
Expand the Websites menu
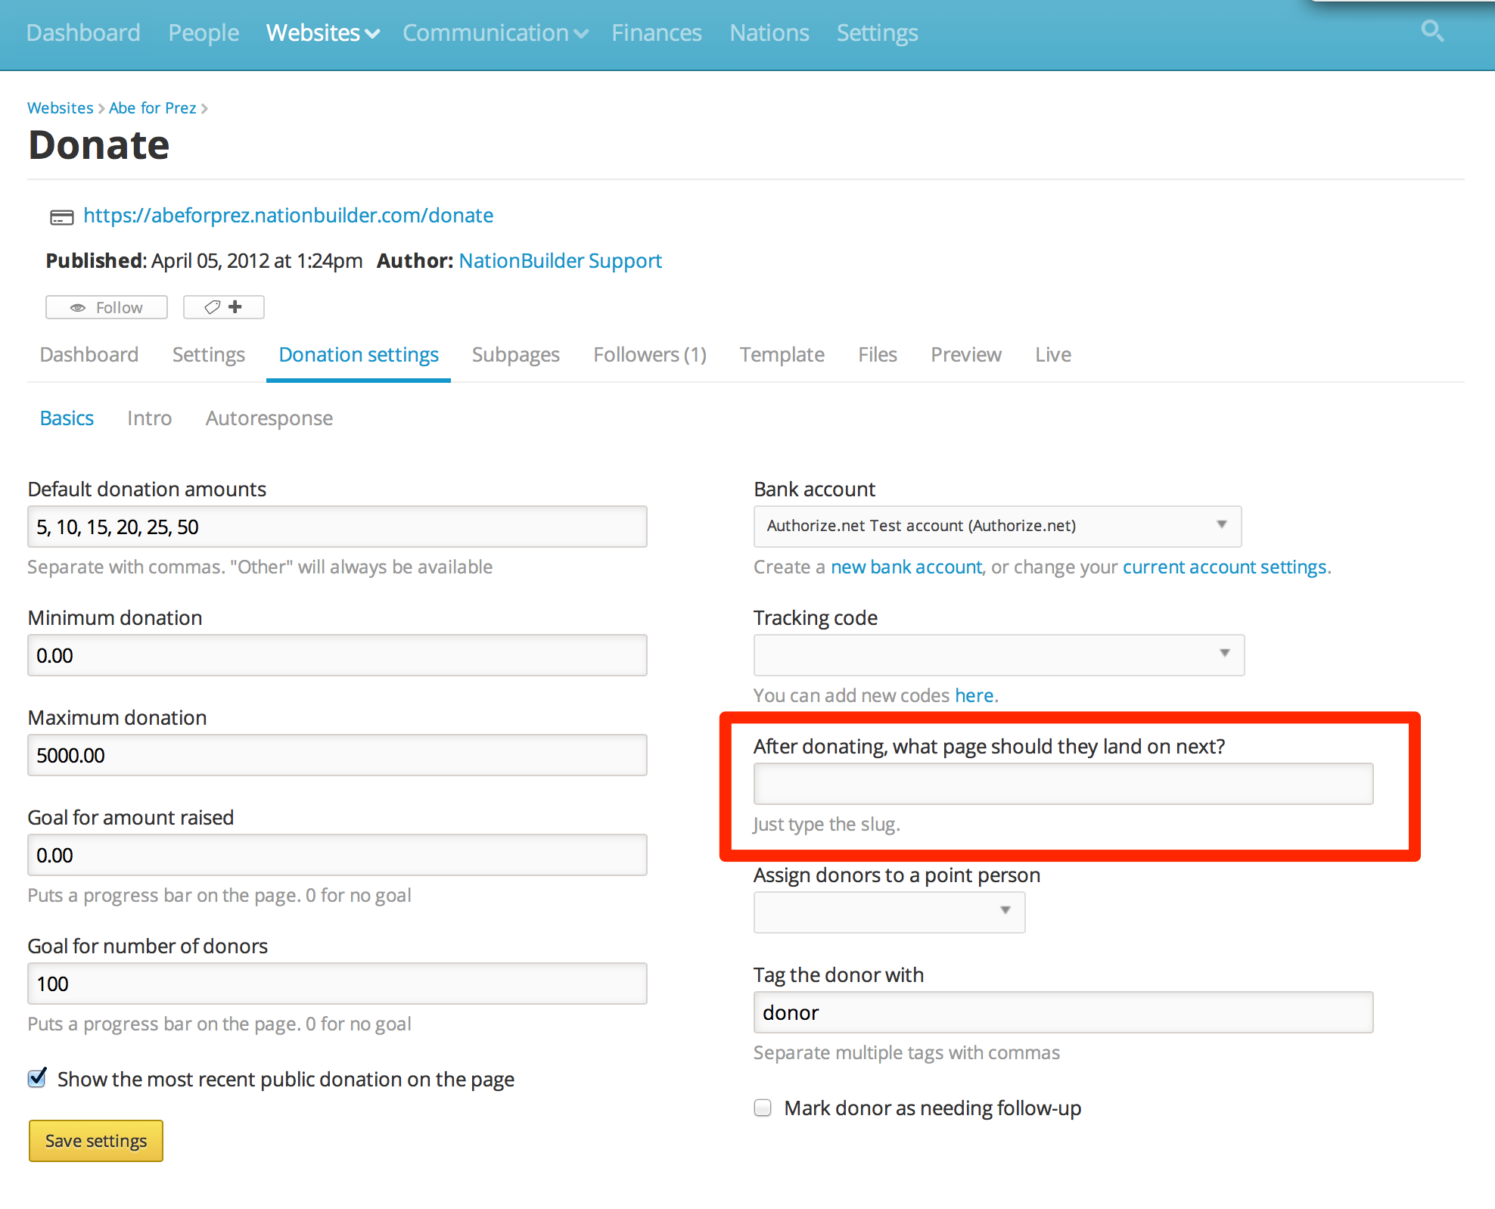[x=322, y=33]
